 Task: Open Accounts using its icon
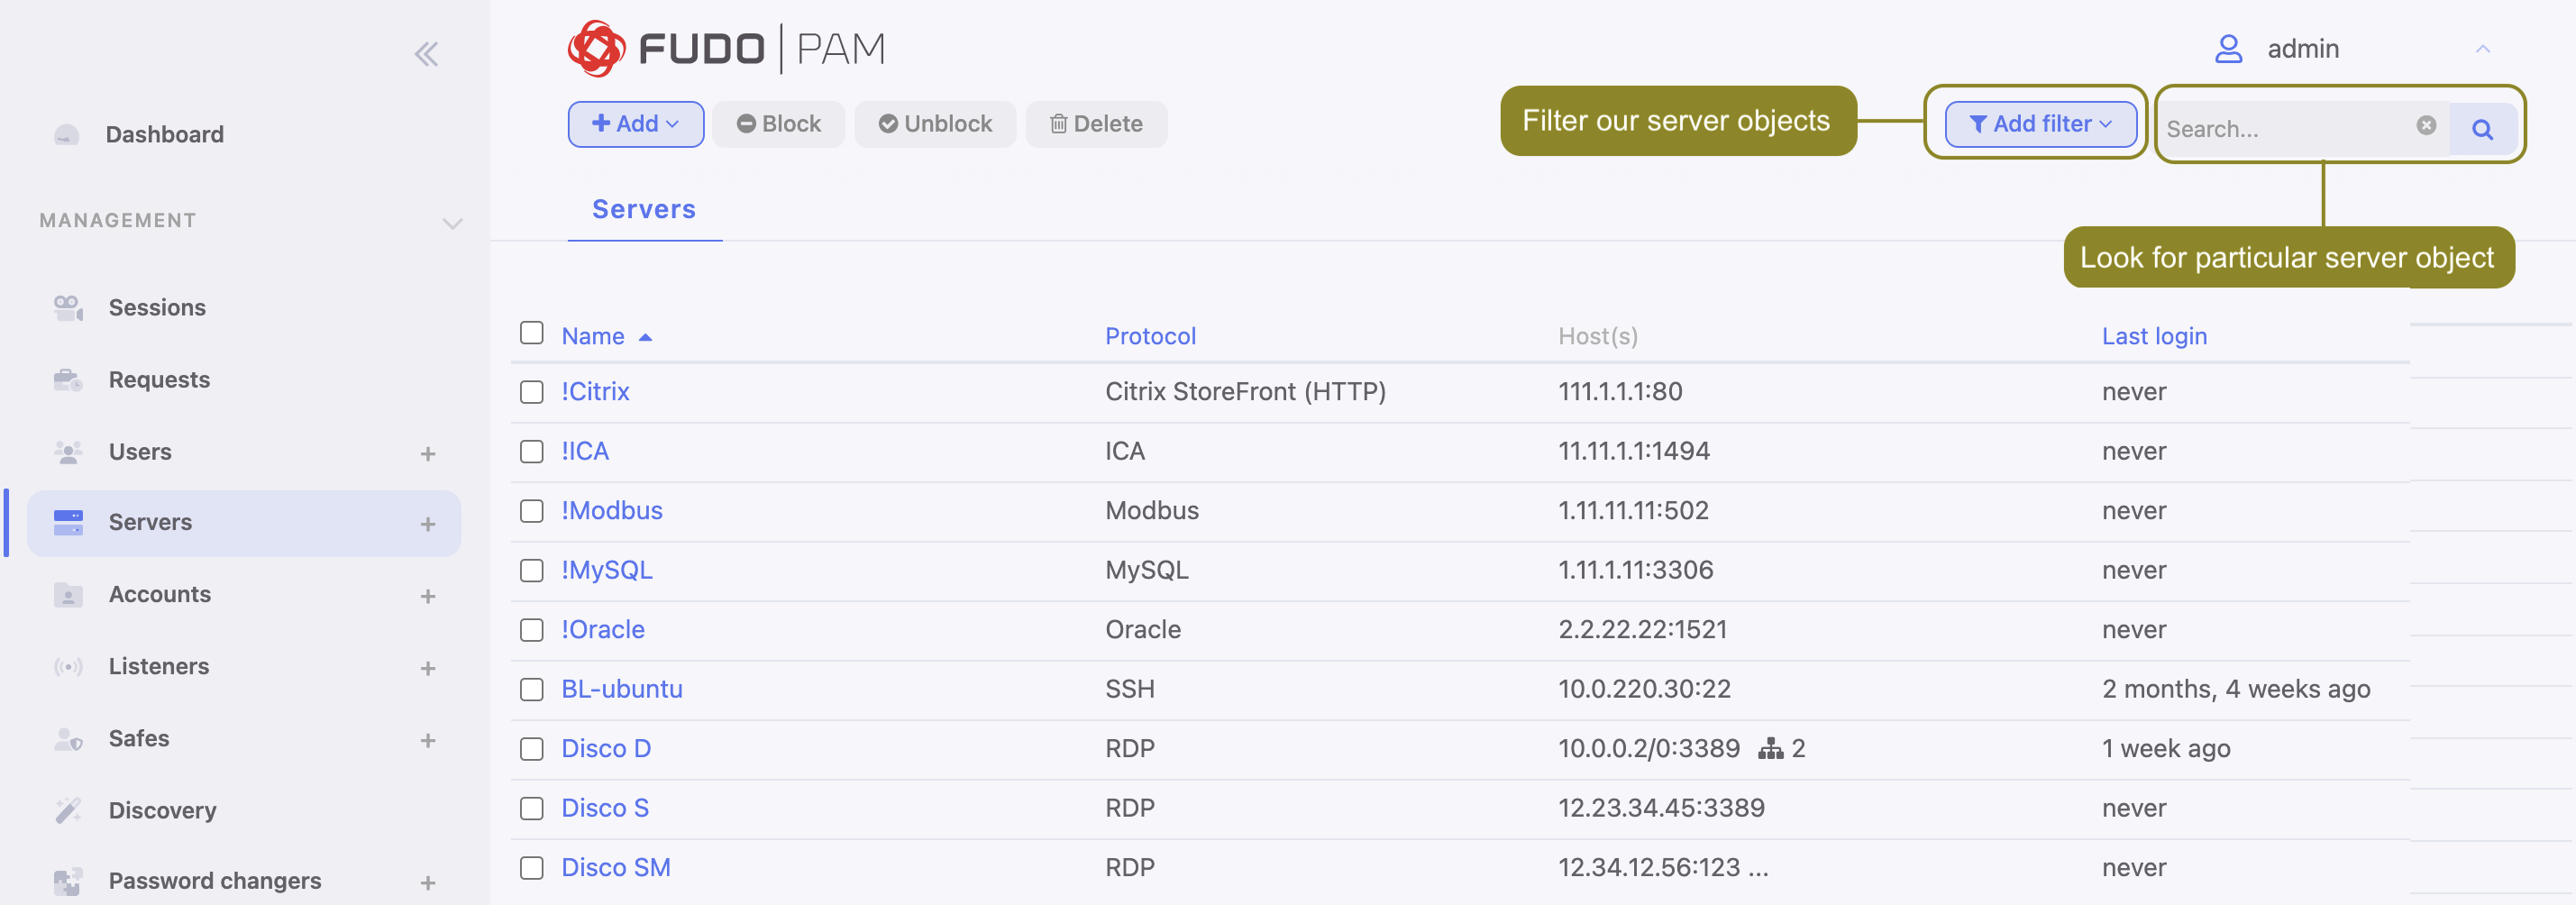click(68, 594)
